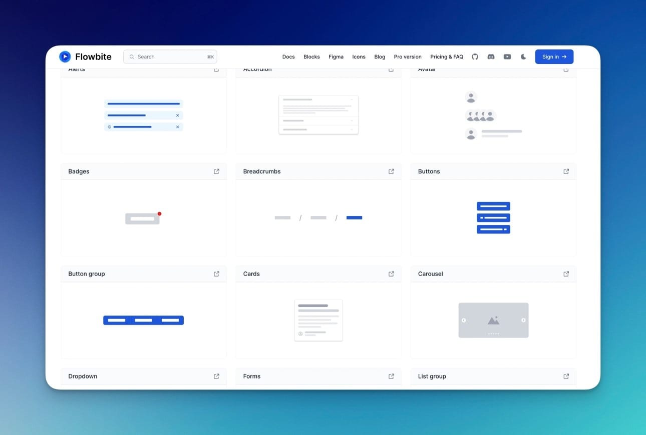Select the Badges preview thumbnail

(x=143, y=218)
